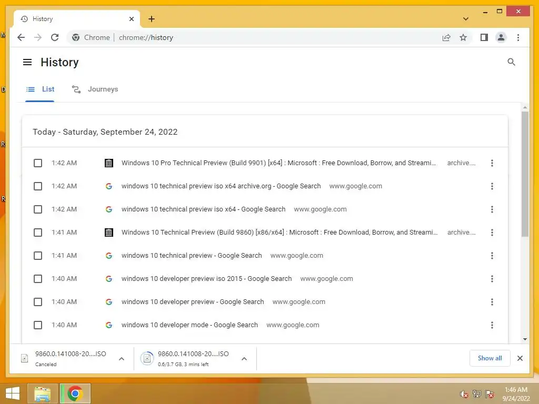Switch to the List tab

point(40,89)
